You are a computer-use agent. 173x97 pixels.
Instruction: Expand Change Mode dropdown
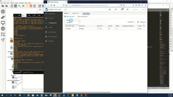pyautogui.click(x=83, y=16)
